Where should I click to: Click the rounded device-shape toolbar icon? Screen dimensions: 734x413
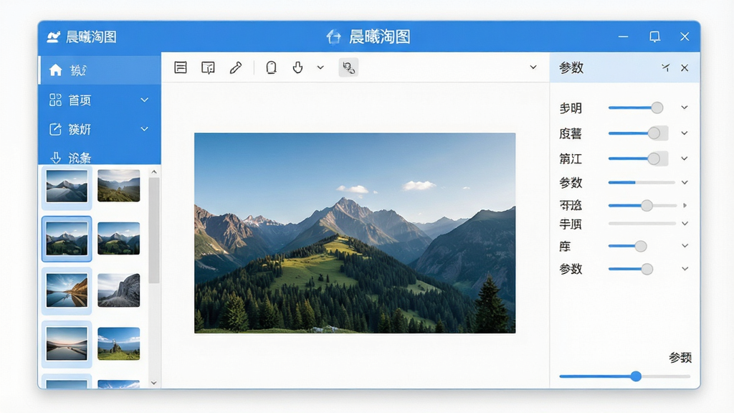[x=271, y=67]
